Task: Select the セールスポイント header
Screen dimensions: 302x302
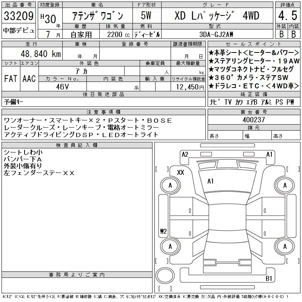Action: [254, 44]
